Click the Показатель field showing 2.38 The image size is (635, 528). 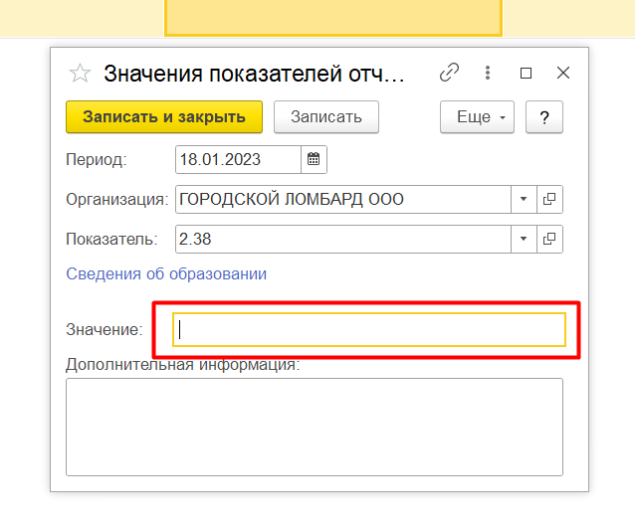pos(342,240)
